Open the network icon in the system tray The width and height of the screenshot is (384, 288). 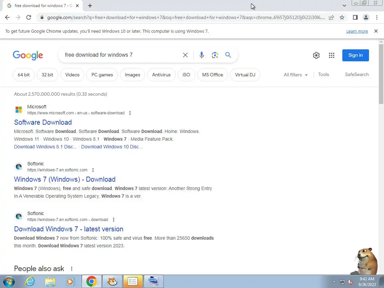(342, 282)
